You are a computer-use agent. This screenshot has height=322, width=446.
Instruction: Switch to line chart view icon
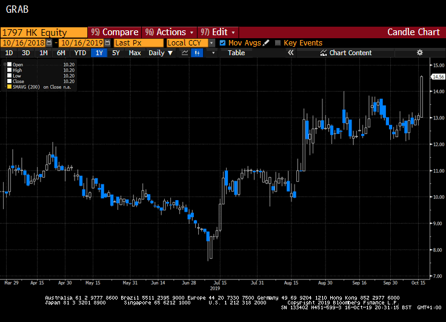[185, 53]
